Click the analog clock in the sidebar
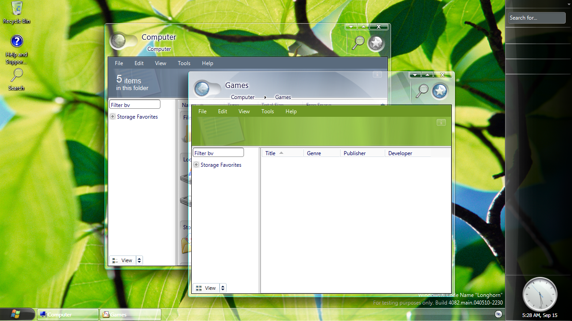572x321 pixels. (x=540, y=294)
